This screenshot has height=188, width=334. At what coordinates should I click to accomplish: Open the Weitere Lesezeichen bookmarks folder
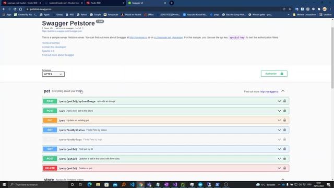(305, 15)
